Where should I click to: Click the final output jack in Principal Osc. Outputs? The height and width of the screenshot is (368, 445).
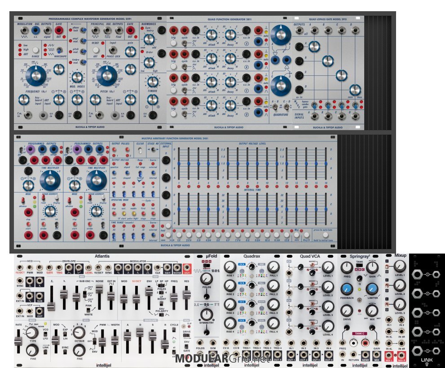point(119,31)
